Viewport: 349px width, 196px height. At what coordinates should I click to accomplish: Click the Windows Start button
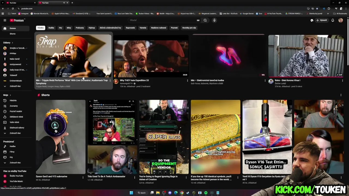tap(131, 193)
